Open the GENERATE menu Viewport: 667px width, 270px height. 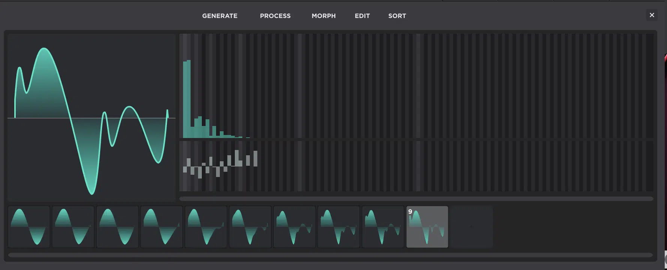tap(219, 16)
